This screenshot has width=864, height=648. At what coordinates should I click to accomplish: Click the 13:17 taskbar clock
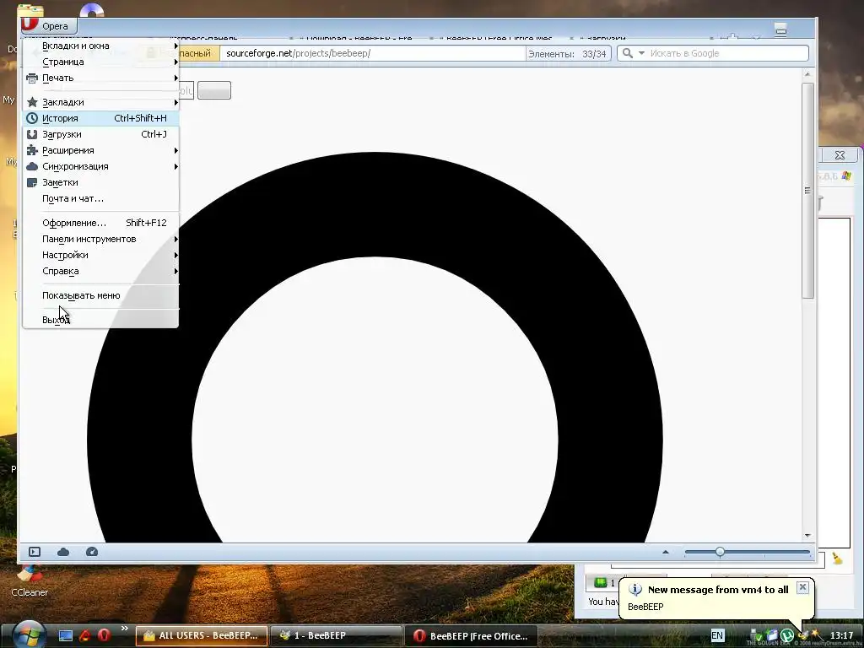click(841, 635)
